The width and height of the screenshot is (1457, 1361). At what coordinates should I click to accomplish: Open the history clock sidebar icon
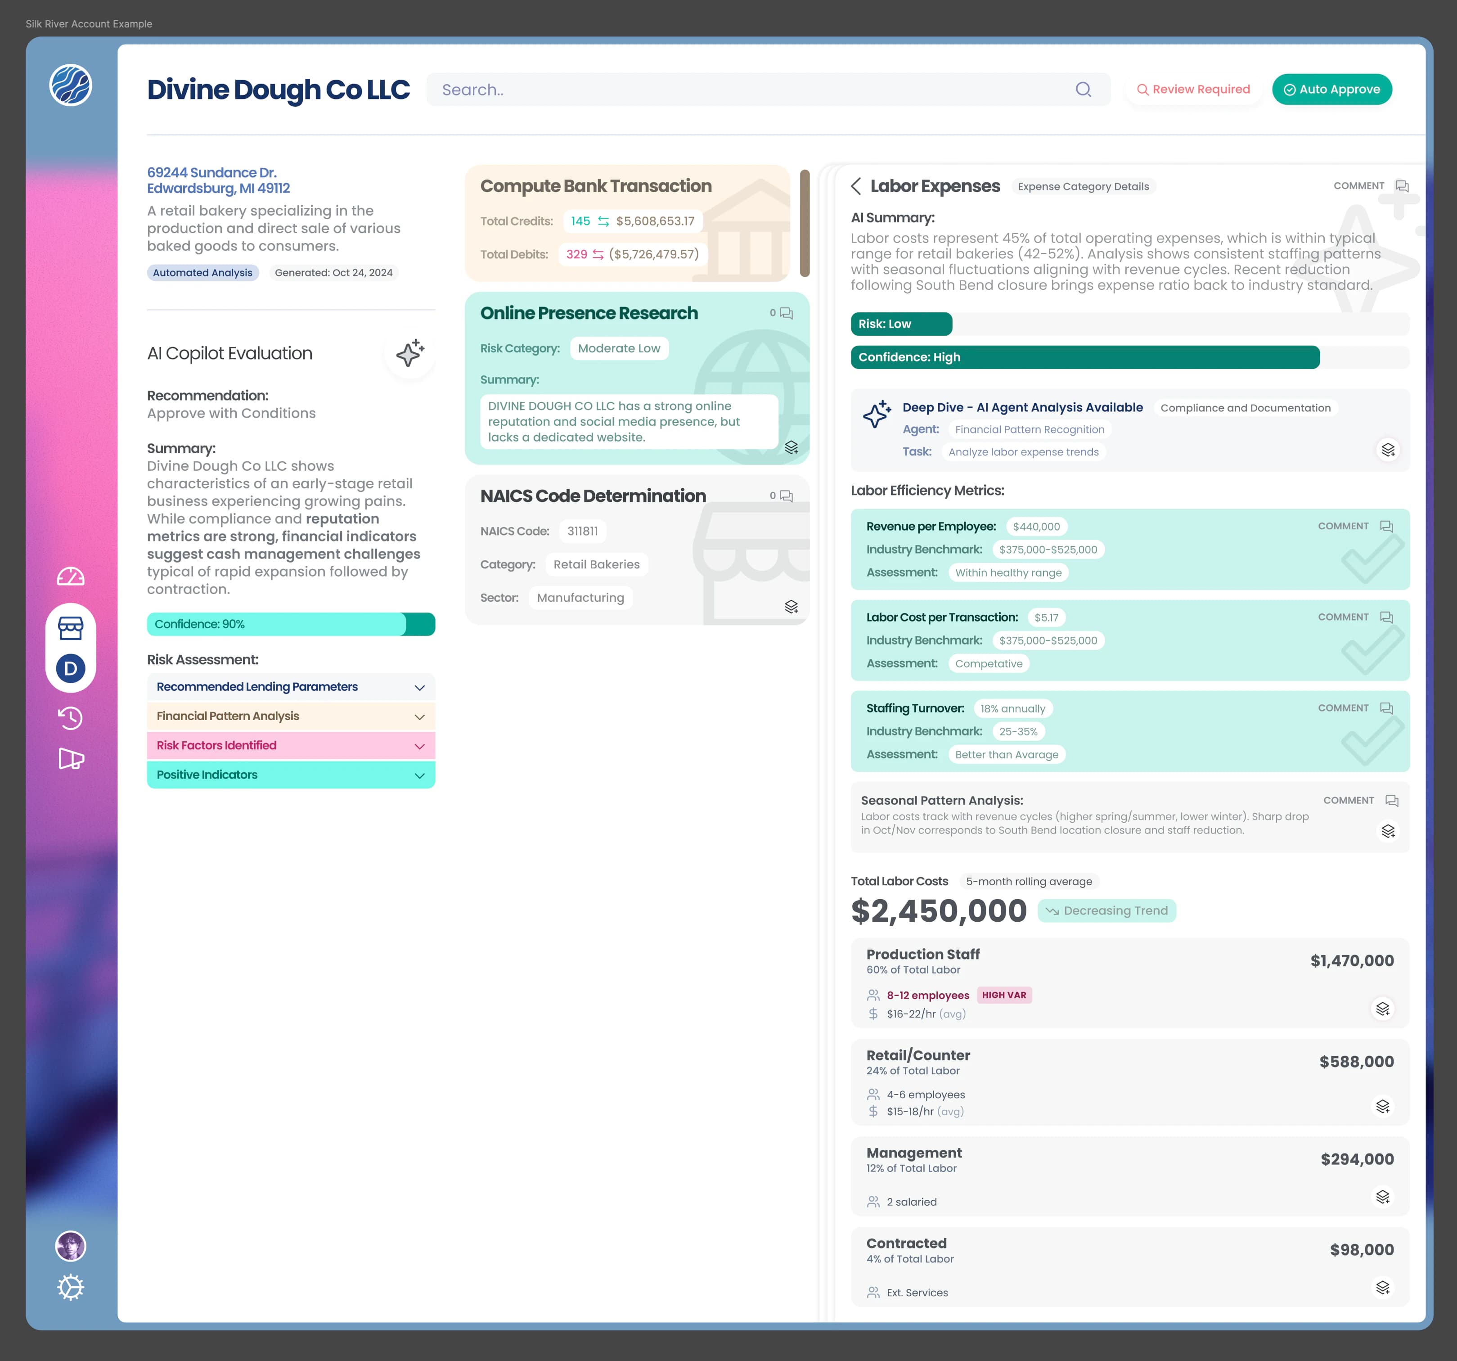(x=70, y=717)
